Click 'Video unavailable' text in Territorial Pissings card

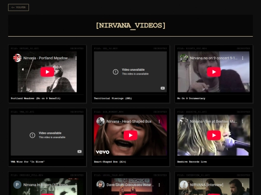coord(133,70)
